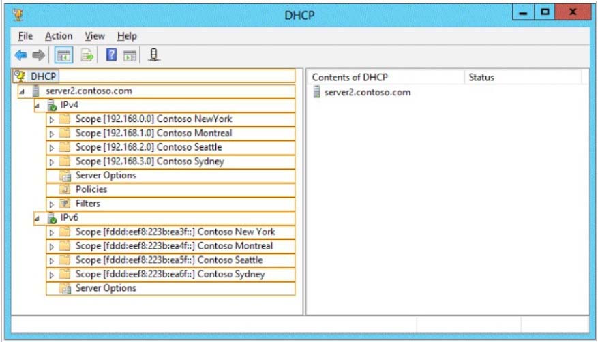Click folder icon of IPv6 Contoso Montreal scope
Screen dimensions: 598x342
(x=65, y=246)
